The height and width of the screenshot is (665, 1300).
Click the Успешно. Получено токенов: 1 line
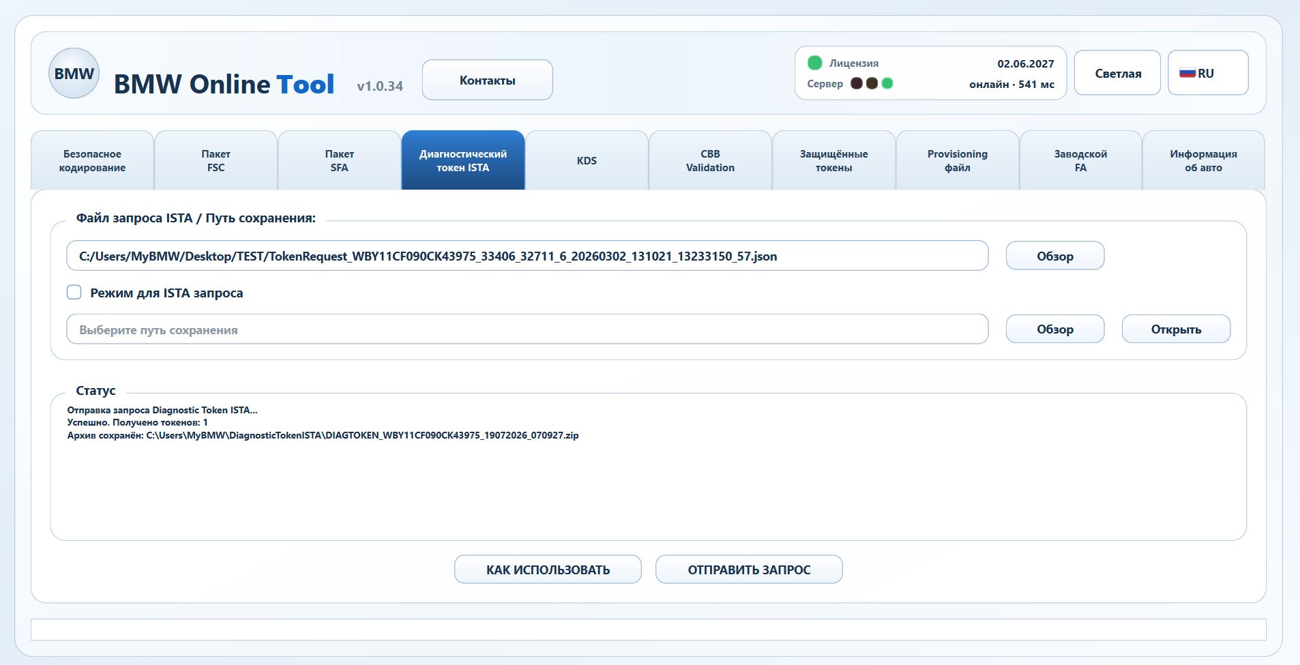click(x=137, y=423)
